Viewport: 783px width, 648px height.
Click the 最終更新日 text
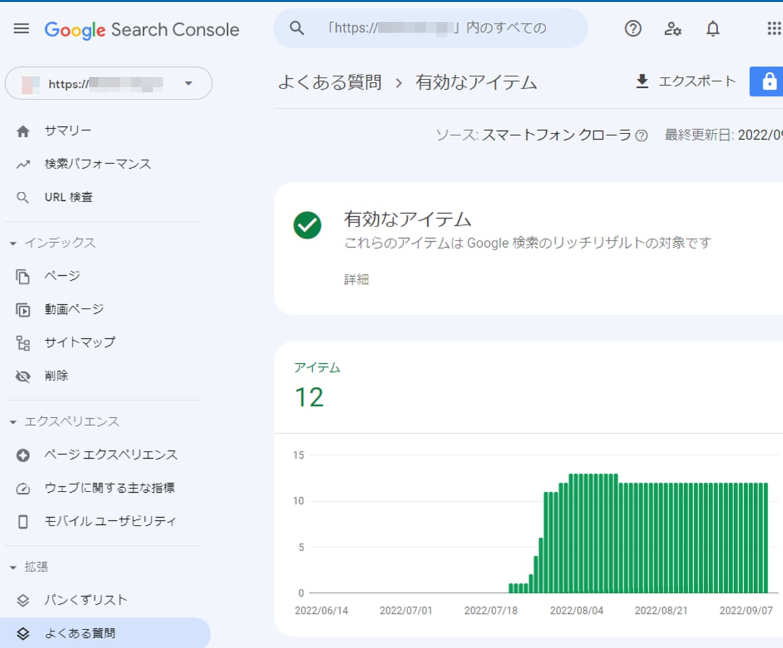[723, 135]
